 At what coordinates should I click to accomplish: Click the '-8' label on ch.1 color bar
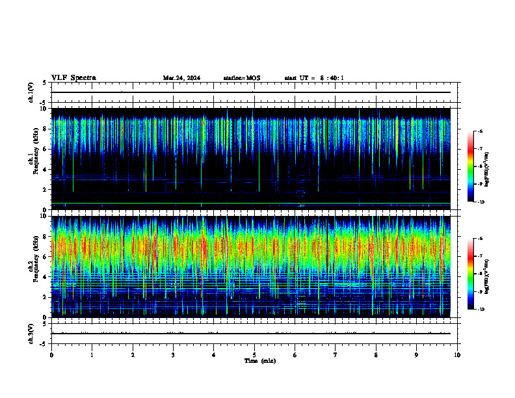click(x=480, y=166)
